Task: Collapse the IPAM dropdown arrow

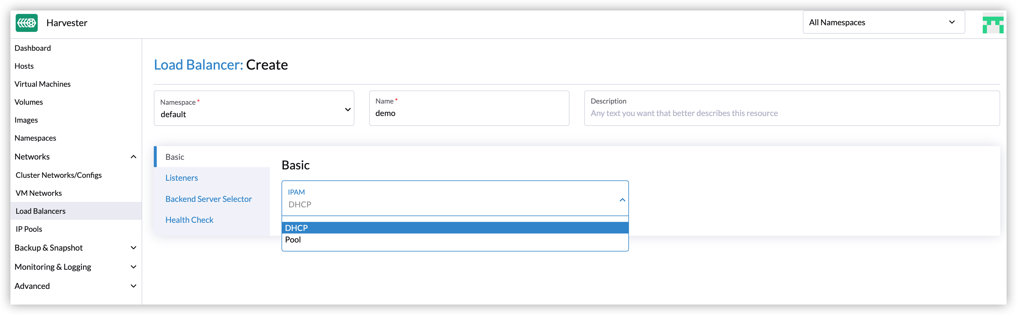Action: (622, 200)
